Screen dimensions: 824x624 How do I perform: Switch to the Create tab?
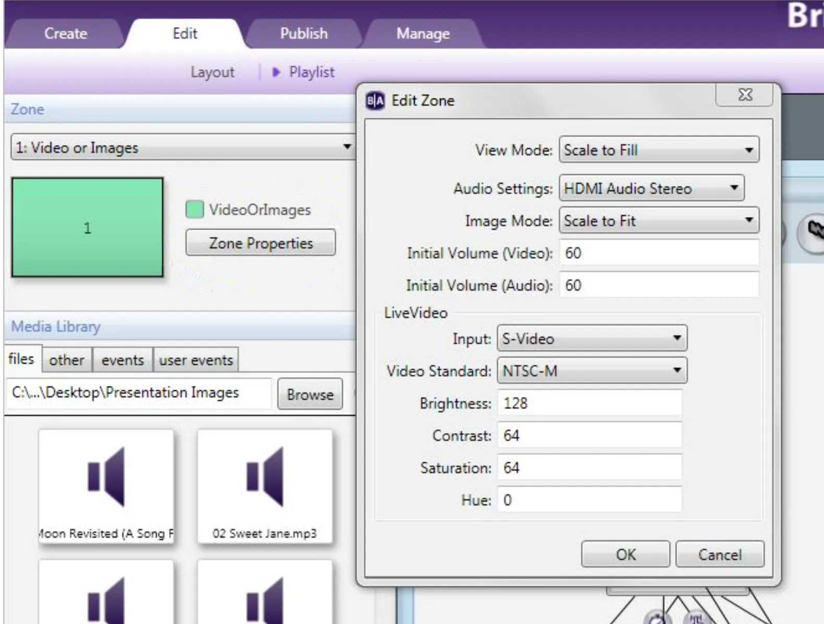point(66,33)
